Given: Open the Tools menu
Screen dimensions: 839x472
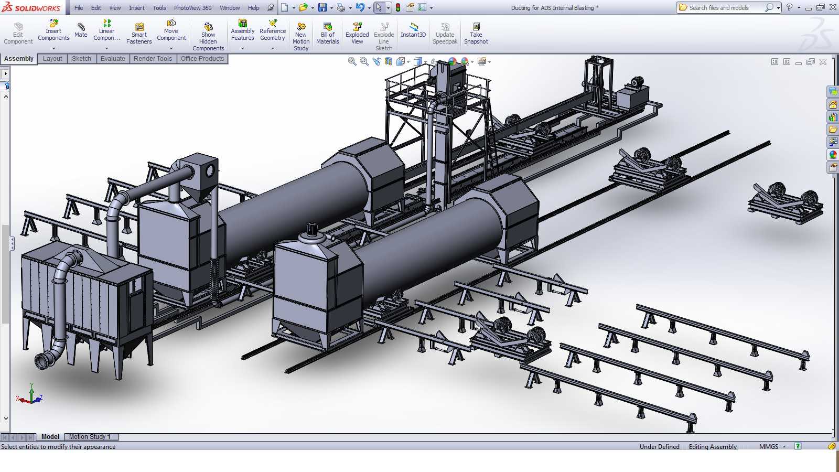Looking at the screenshot, I should click(x=159, y=8).
